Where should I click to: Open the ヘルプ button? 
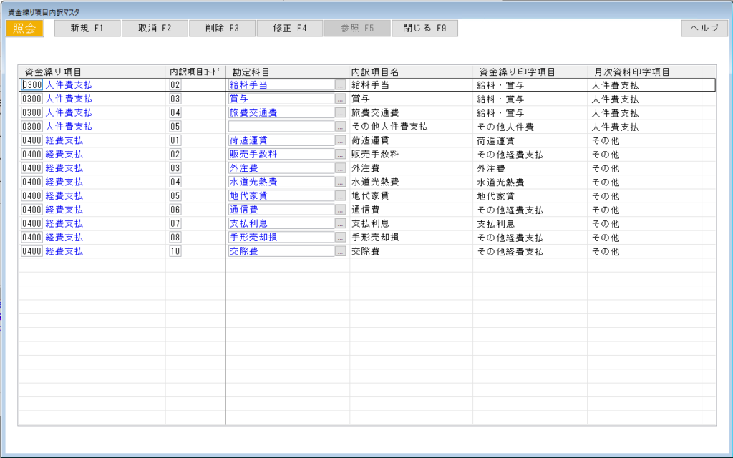(x=704, y=28)
